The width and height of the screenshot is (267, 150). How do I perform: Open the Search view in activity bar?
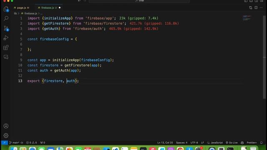(x=6, y=18)
